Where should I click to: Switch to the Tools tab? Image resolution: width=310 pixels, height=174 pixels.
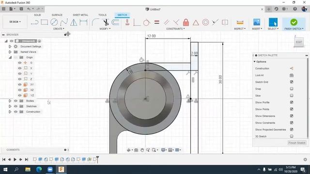click(102, 15)
